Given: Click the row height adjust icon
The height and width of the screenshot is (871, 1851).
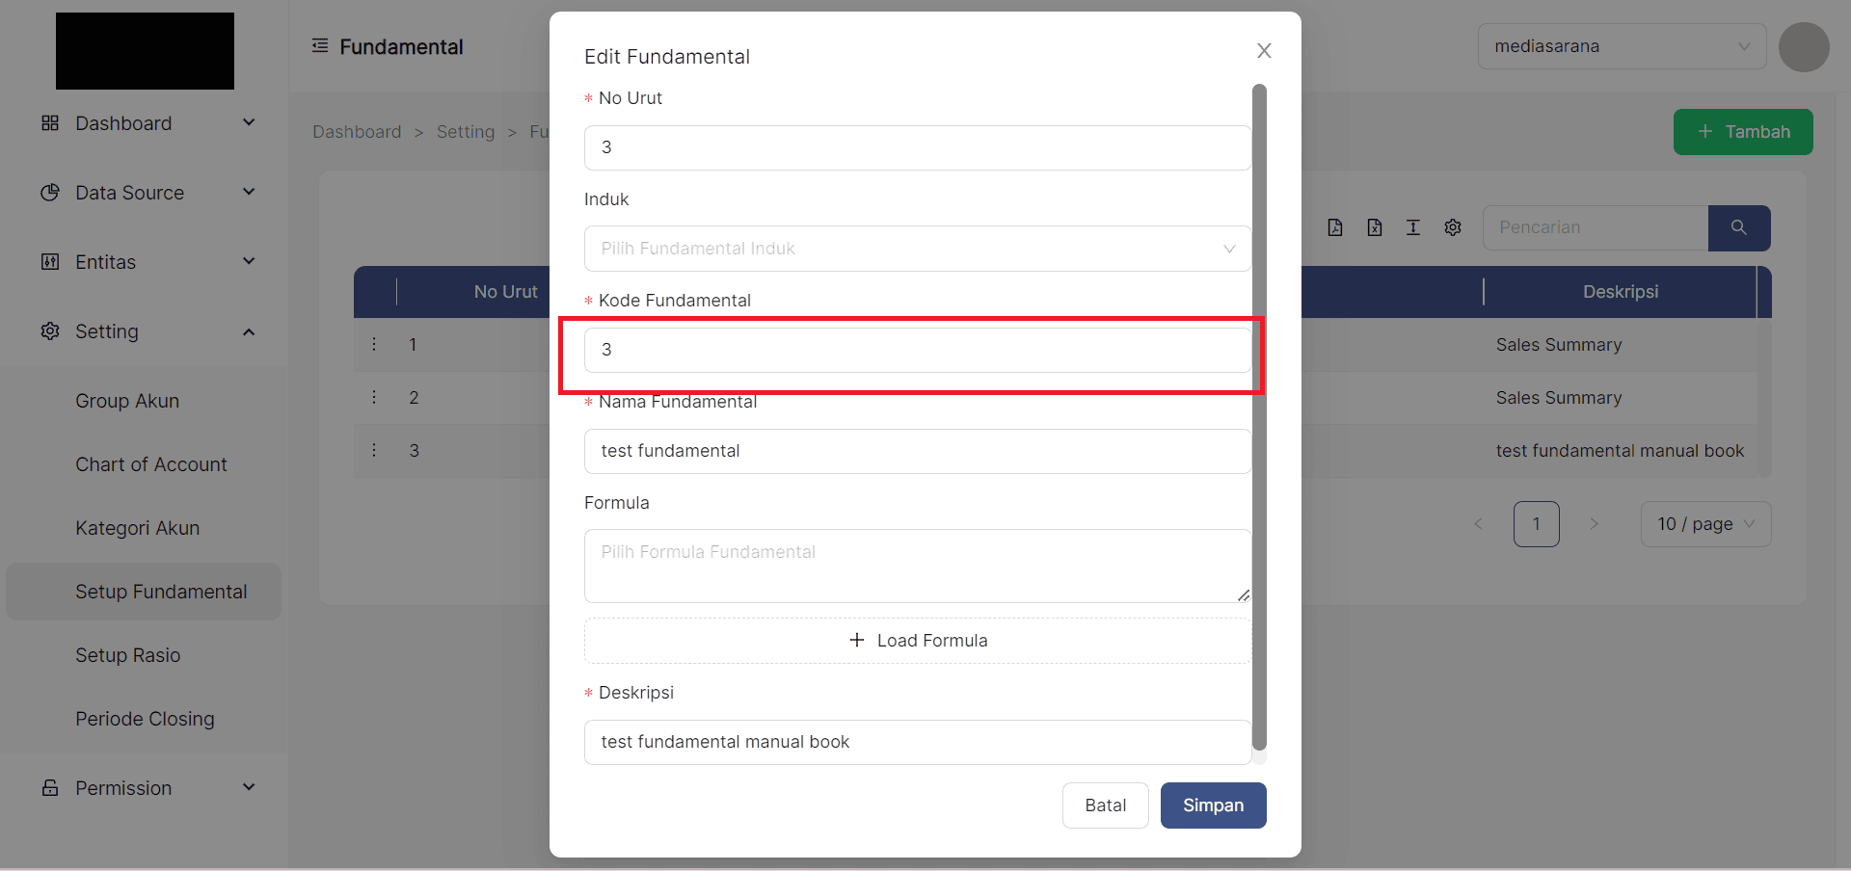Looking at the screenshot, I should pyautogui.click(x=1413, y=227).
